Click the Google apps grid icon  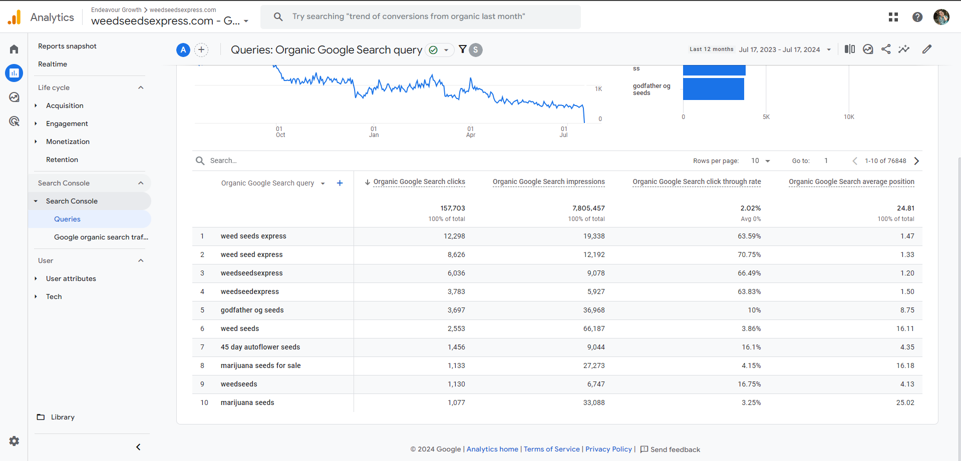click(x=893, y=16)
